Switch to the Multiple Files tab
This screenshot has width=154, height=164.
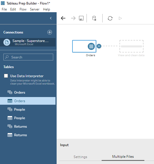(123, 157)
